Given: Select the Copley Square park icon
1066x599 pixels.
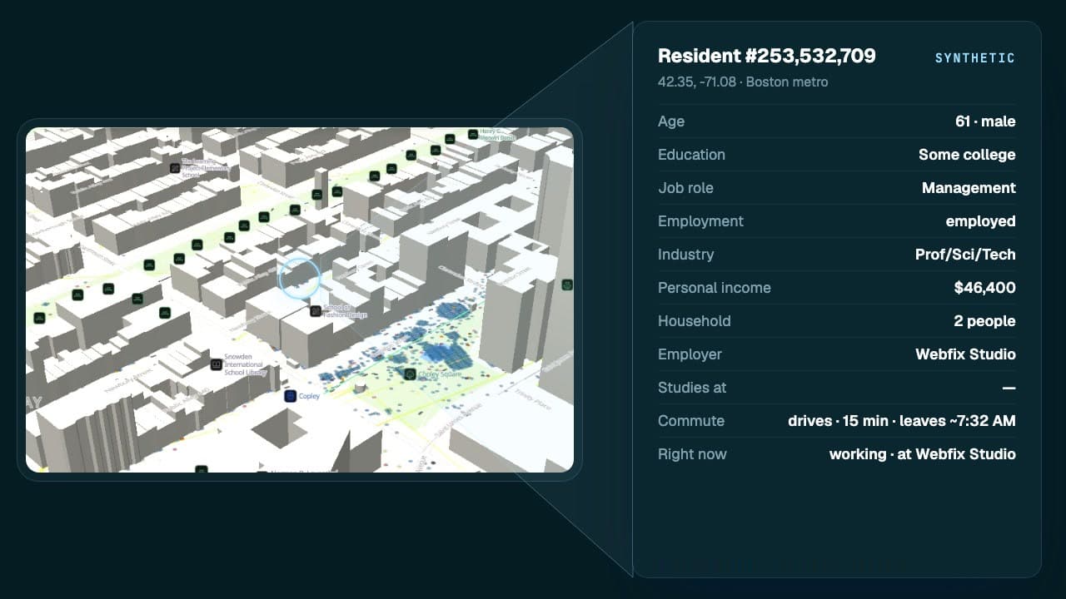Looking at the screenshot, I should coord(410,374).
